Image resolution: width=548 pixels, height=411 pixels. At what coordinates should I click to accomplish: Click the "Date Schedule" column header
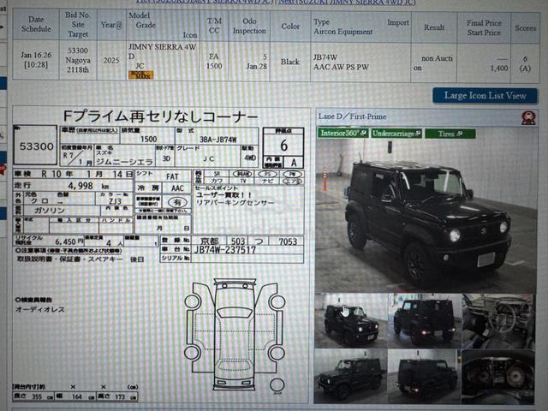[x=36, y=24]
